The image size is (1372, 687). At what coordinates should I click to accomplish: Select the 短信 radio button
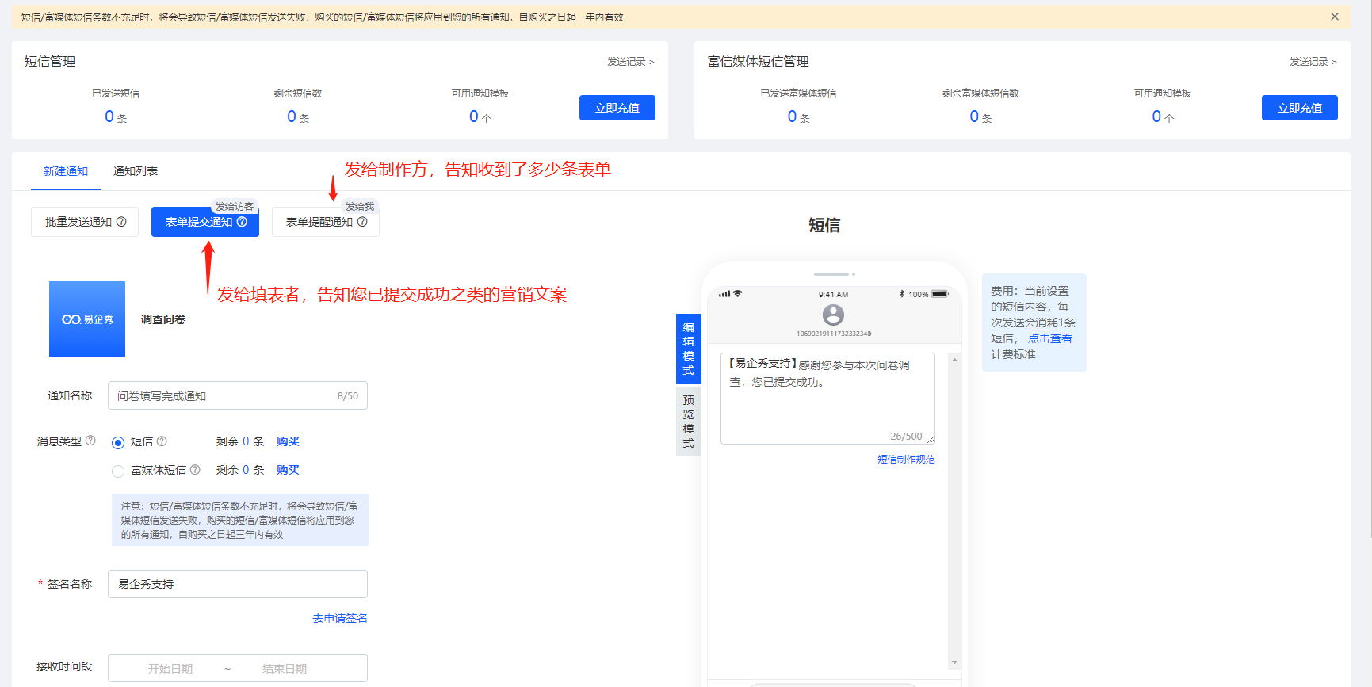(118, 443)
